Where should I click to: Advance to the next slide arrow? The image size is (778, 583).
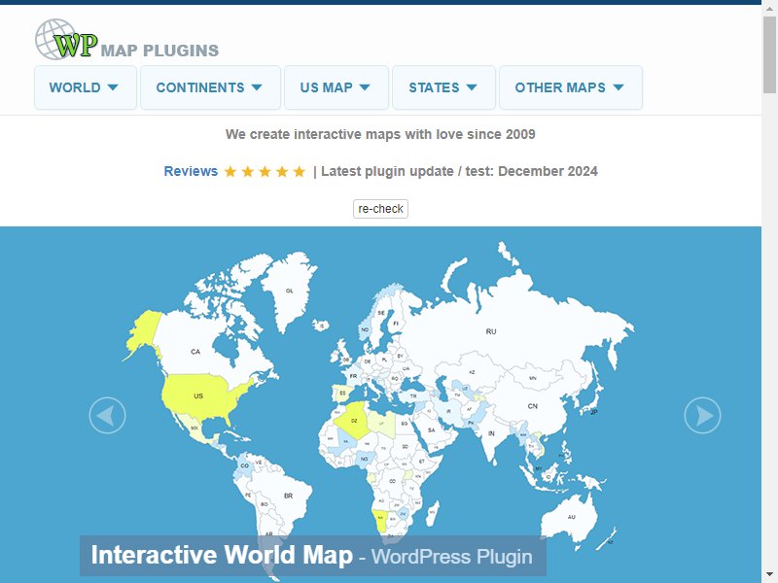(x=702, y=416)
